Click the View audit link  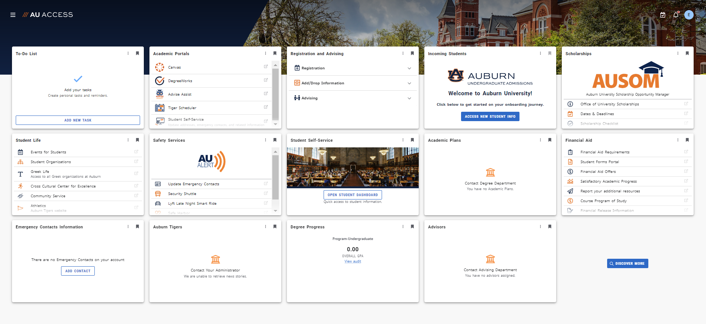pos(352,261)
